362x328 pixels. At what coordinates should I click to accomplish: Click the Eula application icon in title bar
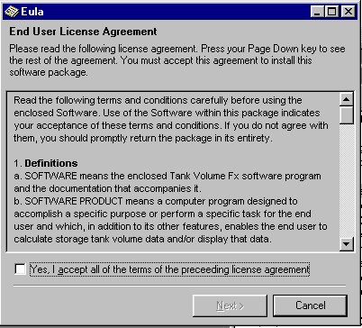pos(12,12)
